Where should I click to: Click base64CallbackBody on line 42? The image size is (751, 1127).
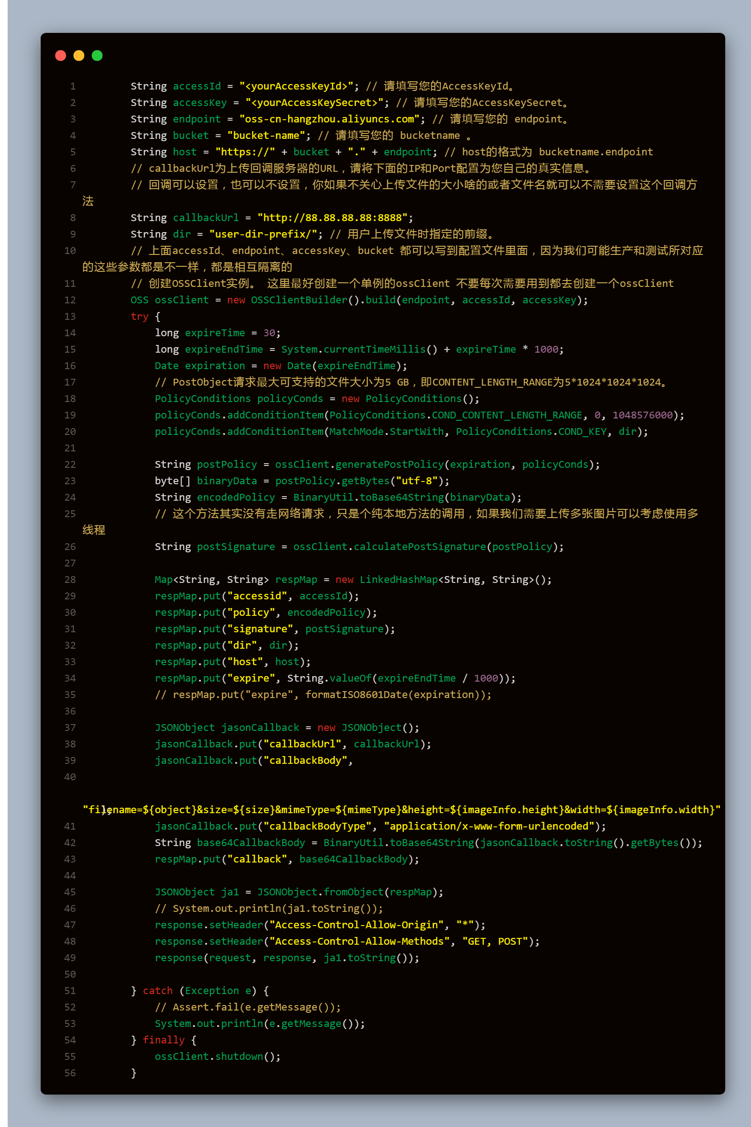(251, 843)
